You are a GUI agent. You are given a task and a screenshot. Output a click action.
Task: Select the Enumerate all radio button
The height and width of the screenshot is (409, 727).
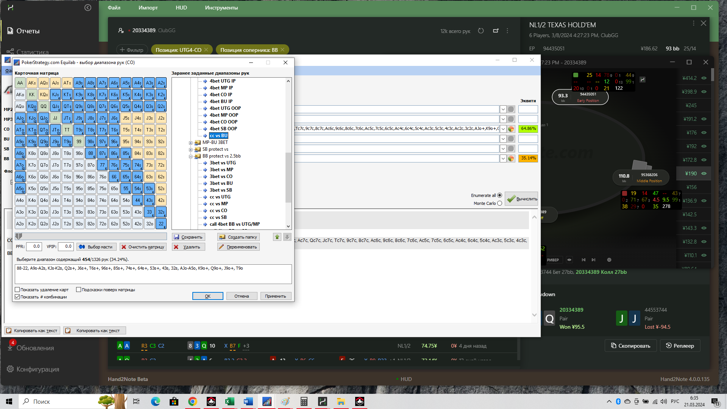click(x=499, y=195)
